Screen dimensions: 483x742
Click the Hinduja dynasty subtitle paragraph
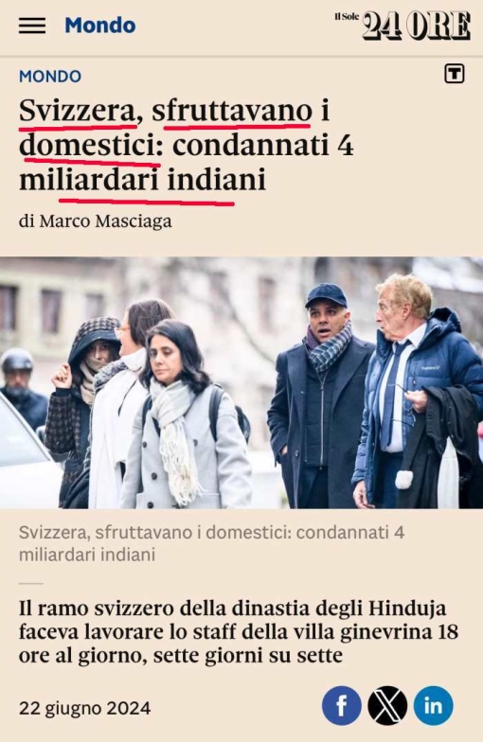[x=239, y=632]
